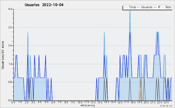Click the Total peak of 3 near 2 h
The image size is (175, 108).
pyautogui.click(x=28, y=32)
